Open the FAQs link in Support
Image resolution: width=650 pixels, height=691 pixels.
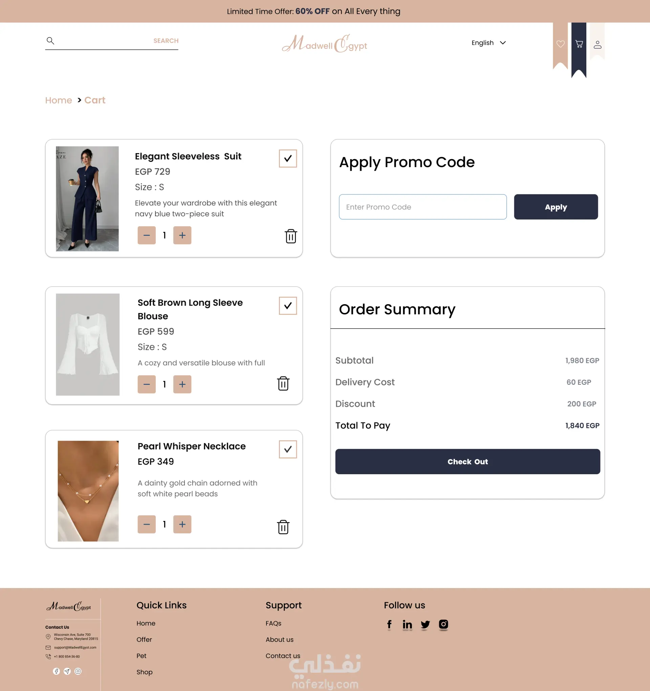point(274,623)
